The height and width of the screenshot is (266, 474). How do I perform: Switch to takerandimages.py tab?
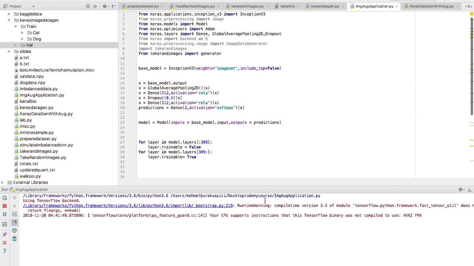coord(247,6)
